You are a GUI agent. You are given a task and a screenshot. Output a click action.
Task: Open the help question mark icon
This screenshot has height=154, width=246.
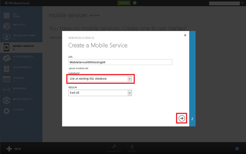[x=237, y=149]
